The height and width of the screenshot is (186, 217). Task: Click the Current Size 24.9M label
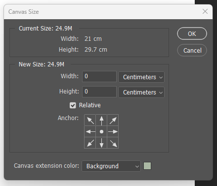(x=45, y=29)
